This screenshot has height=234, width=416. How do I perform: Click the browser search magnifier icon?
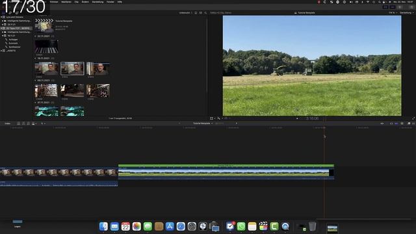[205, 13]
